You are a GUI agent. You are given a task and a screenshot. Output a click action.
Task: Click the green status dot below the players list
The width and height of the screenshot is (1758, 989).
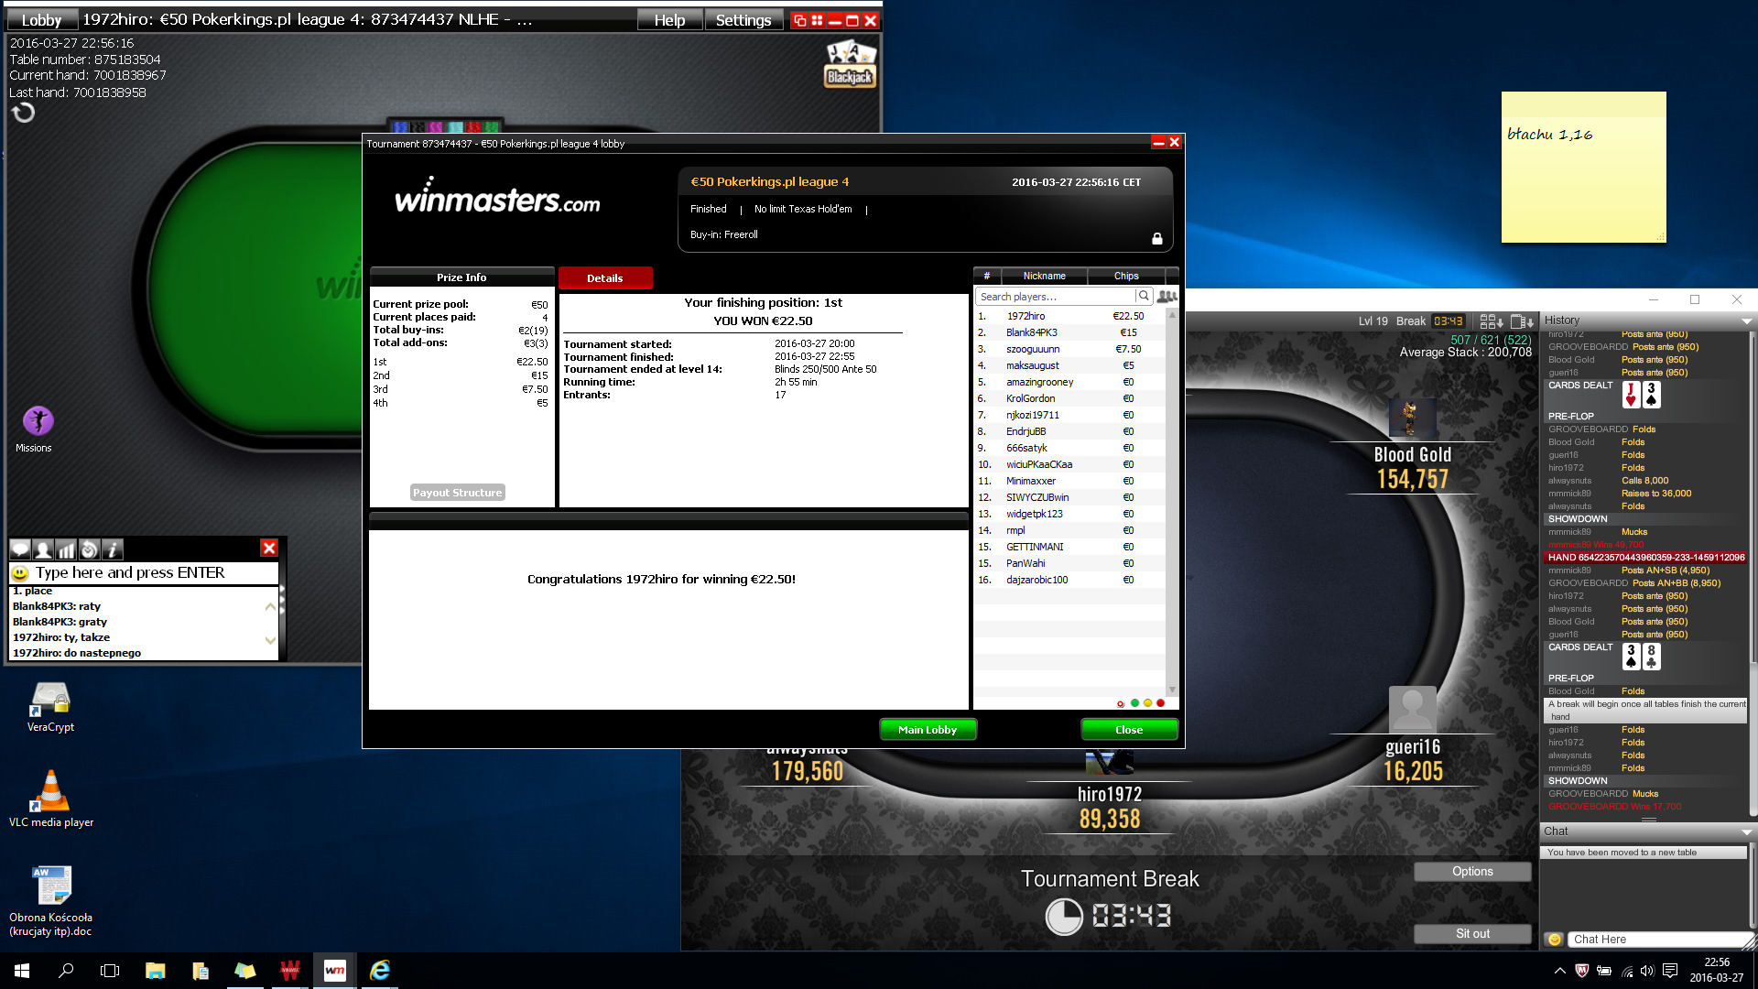[1134, 703]
